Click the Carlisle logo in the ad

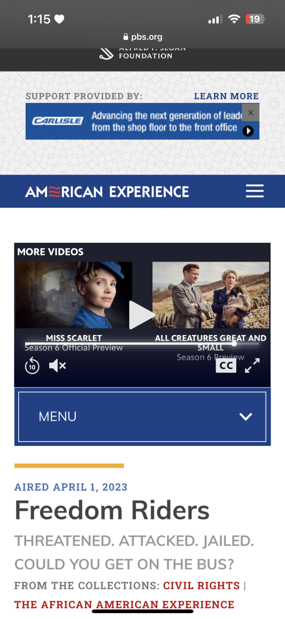tap(57, 121)
